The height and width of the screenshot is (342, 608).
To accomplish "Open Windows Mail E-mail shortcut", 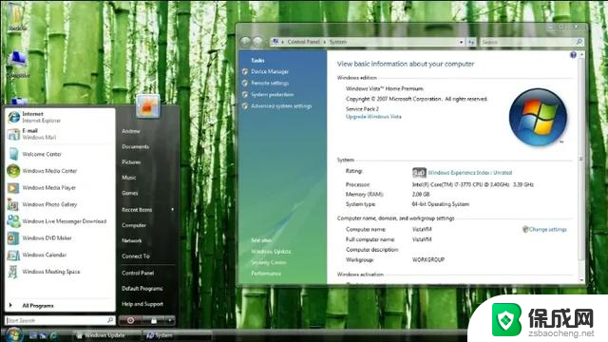I will pos(60,134).
